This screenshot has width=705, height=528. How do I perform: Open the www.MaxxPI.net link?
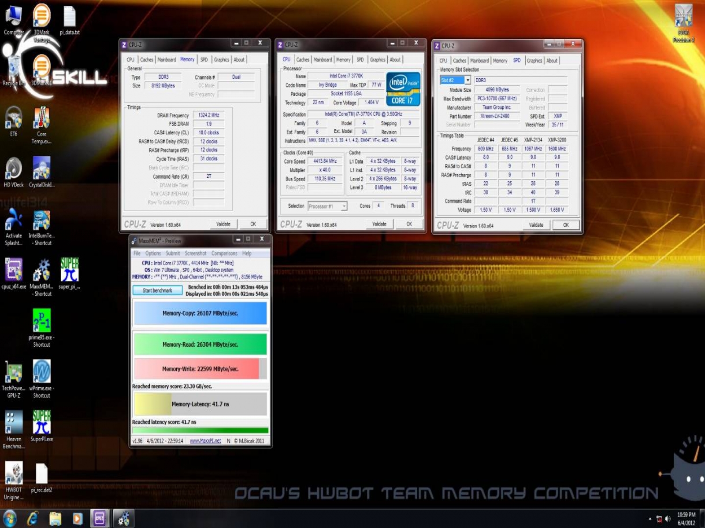tap(205, 440)
